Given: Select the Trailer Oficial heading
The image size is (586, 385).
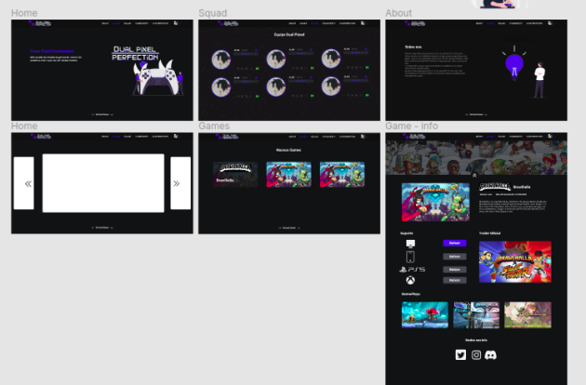Looking at the screenshot, I should pyautogui.click(x=489, y=233).
